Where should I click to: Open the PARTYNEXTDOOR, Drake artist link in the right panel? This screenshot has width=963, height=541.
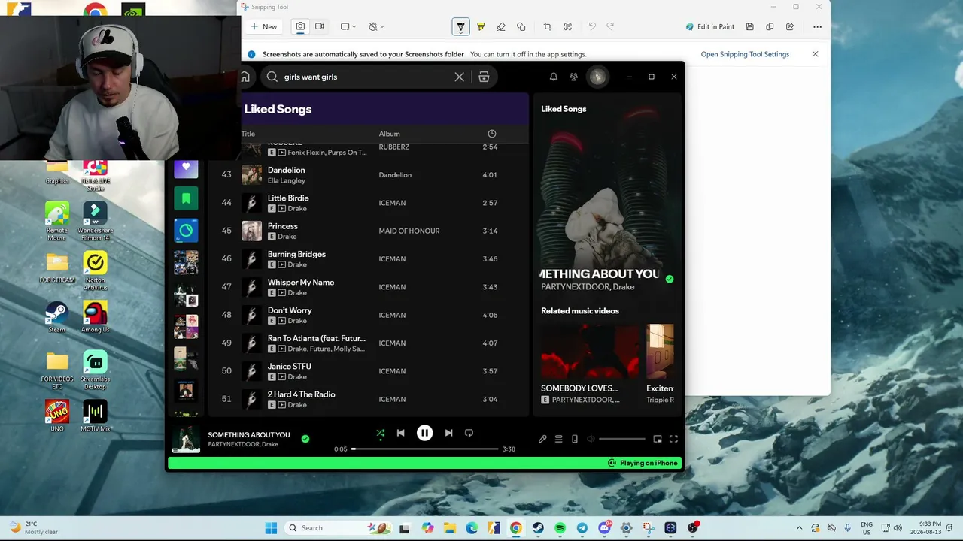tap(588, 287)
